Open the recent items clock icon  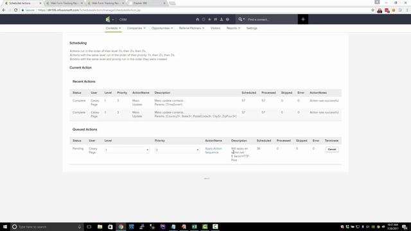click(x=204, y=19)
